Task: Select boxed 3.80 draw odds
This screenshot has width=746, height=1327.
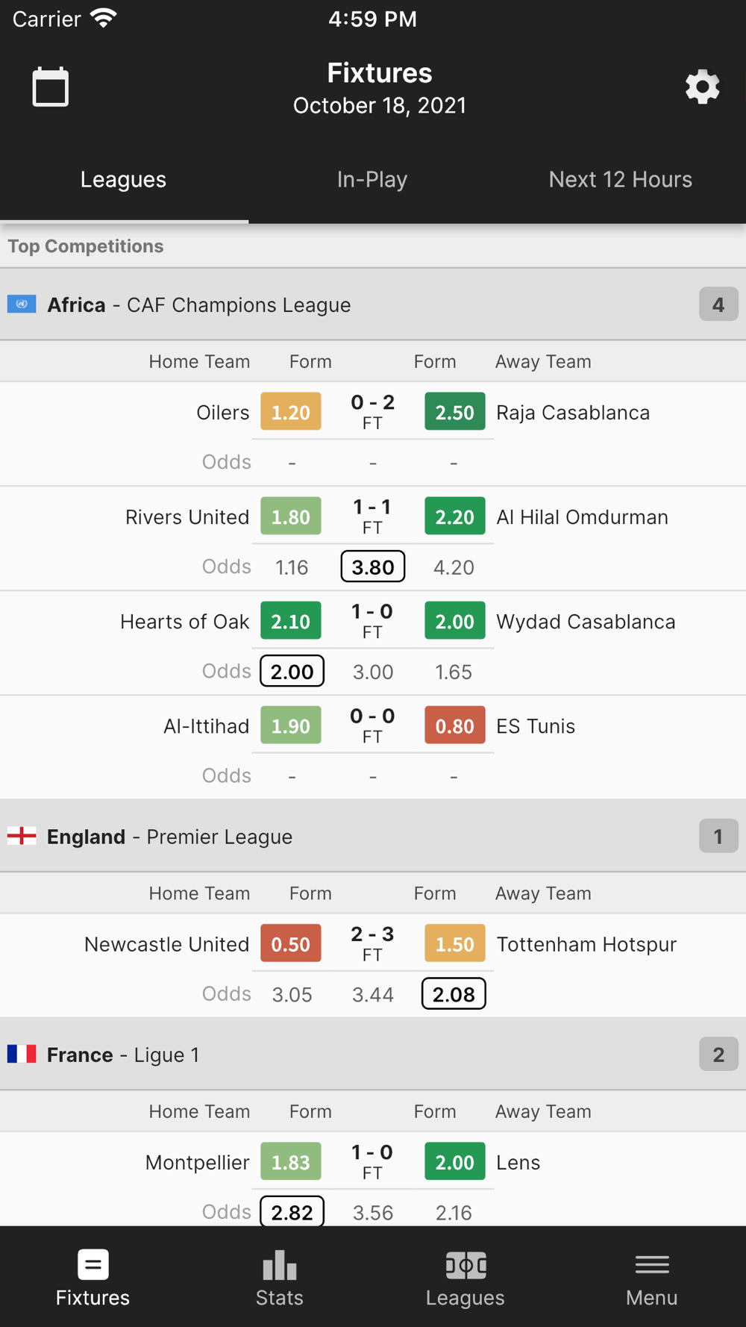Action: 372,566
